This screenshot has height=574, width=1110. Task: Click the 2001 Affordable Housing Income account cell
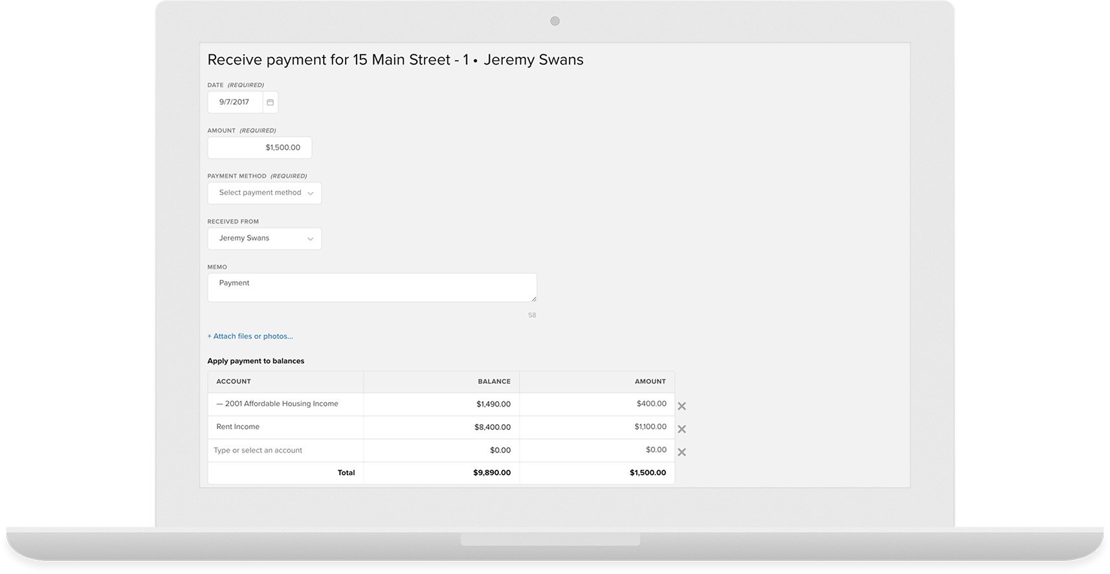click(285, 404)
